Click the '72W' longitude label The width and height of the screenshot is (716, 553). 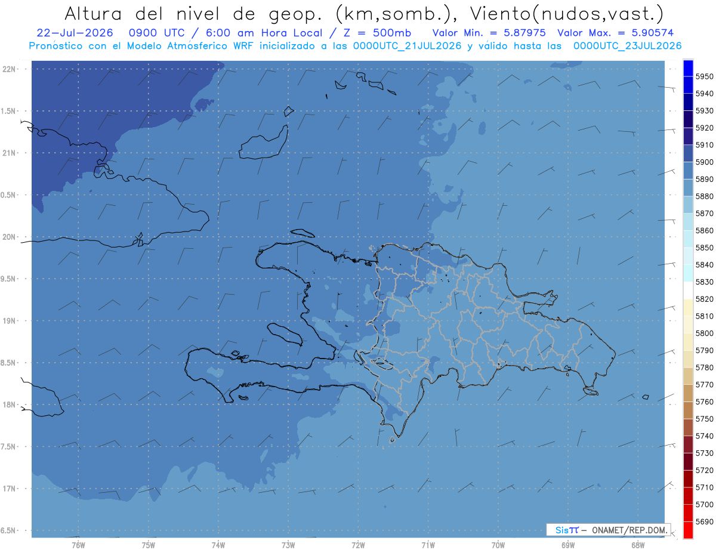[x=358, y=545]
